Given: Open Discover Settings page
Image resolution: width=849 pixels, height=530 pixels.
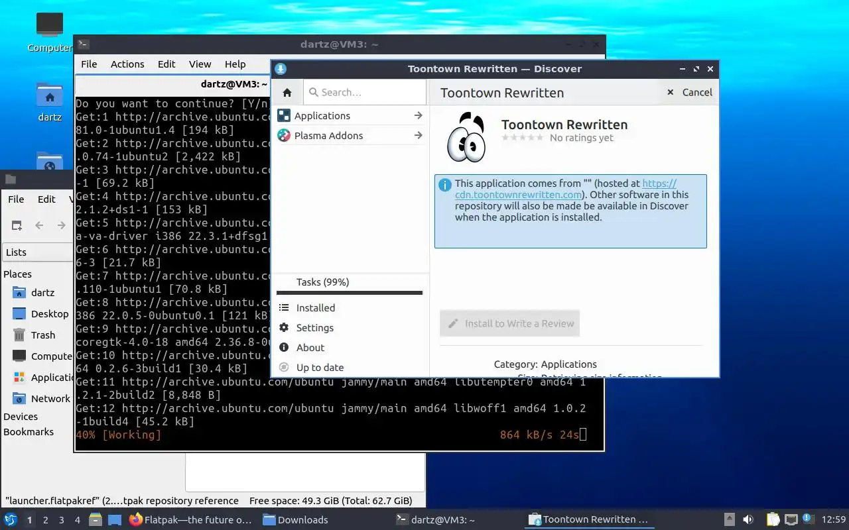Looking at the screenshot, I should [350, 327].
